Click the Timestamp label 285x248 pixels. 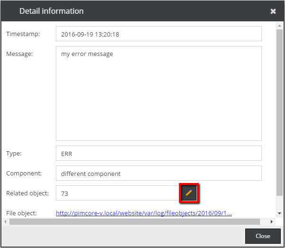pyautogui.click(x=23, y=34)
